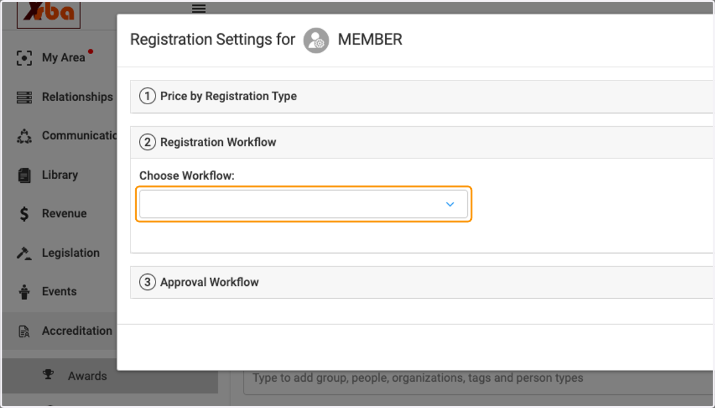Click the step 3 circled number
The width and height of the screenshot is (715, 408).
pos(147,282)
